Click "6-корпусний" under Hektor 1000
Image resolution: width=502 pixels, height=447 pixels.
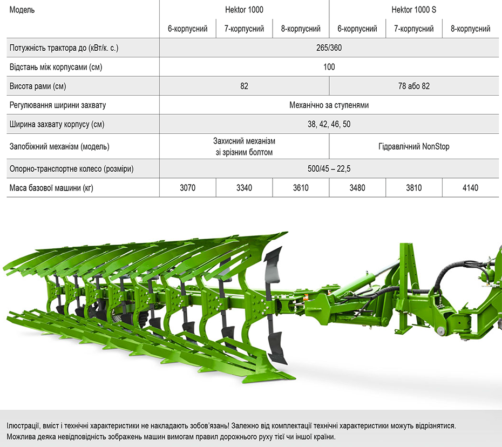click(188, 29)
